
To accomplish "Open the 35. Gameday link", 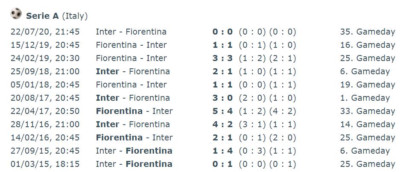I will (368, 32).
